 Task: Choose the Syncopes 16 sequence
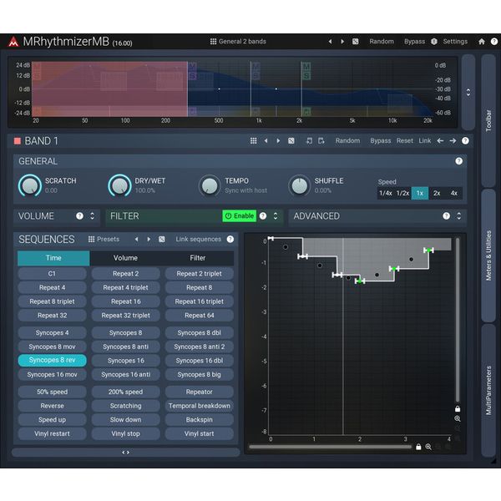[x=125, y=361]
